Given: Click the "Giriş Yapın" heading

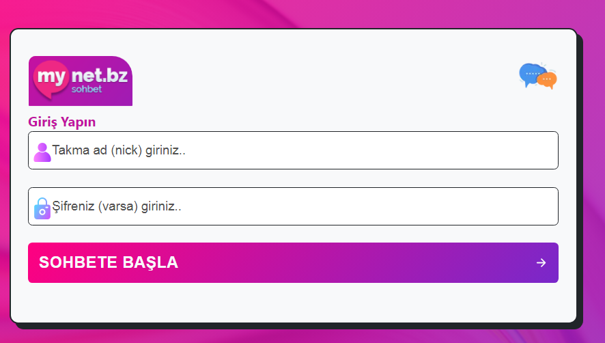Looking at the screenshot, I should (62, 122).
